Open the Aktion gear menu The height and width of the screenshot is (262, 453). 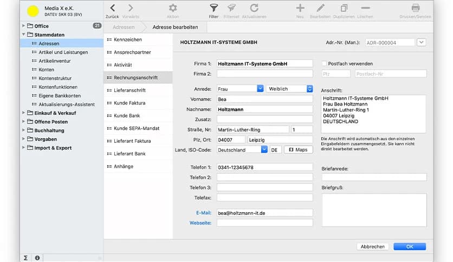click(x=173, y=8)
